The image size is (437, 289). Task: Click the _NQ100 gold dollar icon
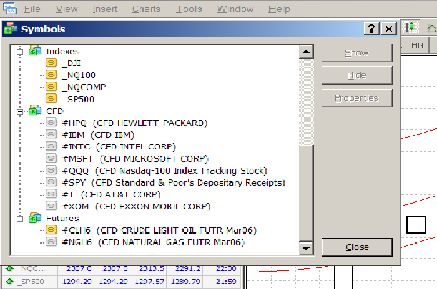click(x=51, y=75)
